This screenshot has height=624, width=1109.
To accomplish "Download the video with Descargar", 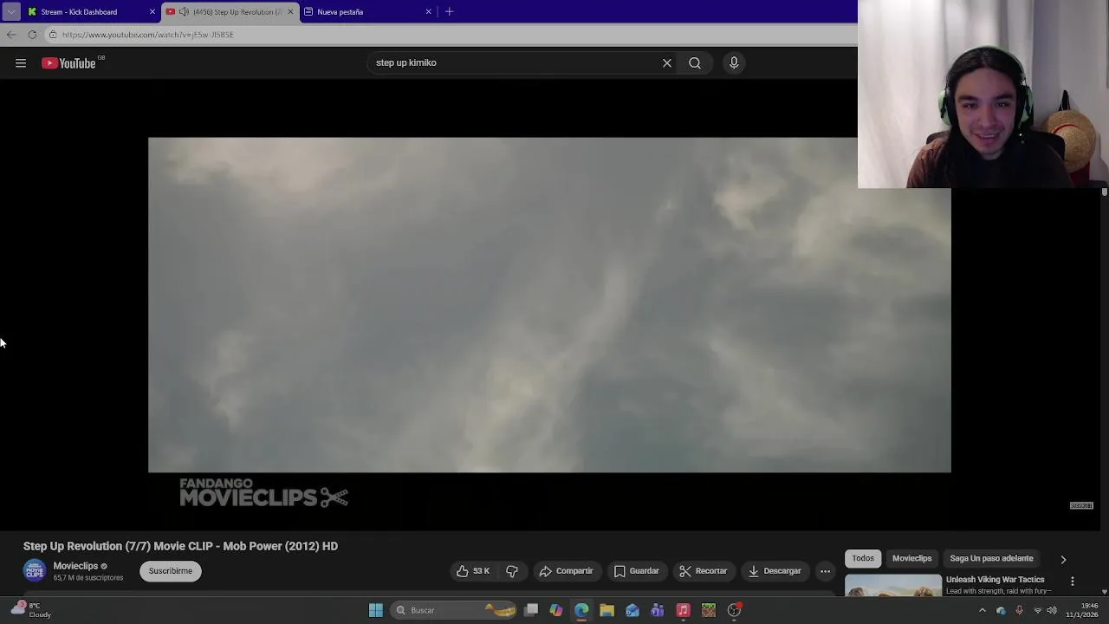I will pyautogui.click(x=775, y=571).
